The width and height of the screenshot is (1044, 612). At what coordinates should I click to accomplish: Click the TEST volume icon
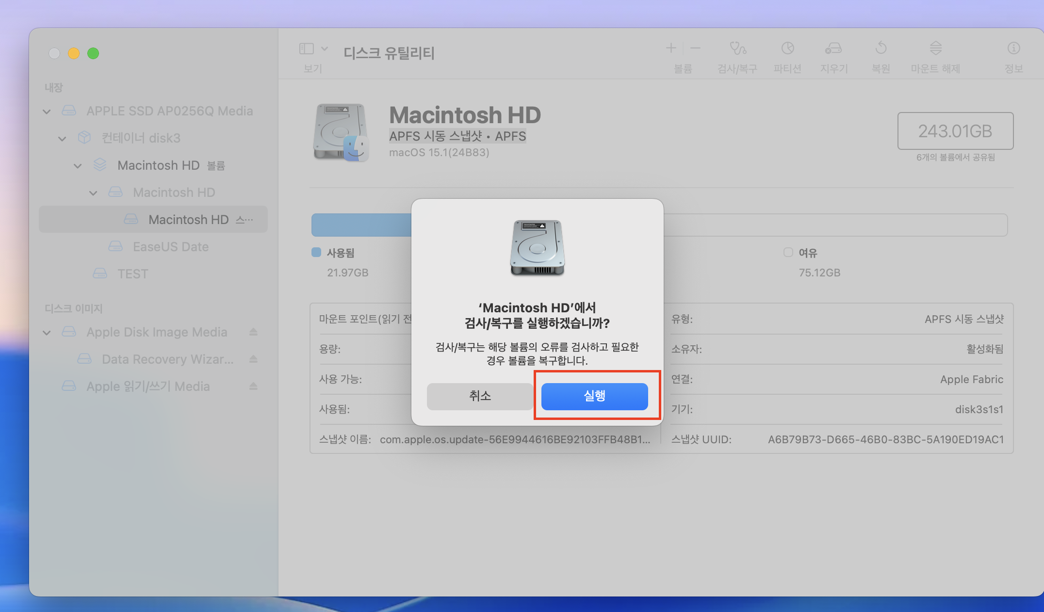tap(100, 274)
